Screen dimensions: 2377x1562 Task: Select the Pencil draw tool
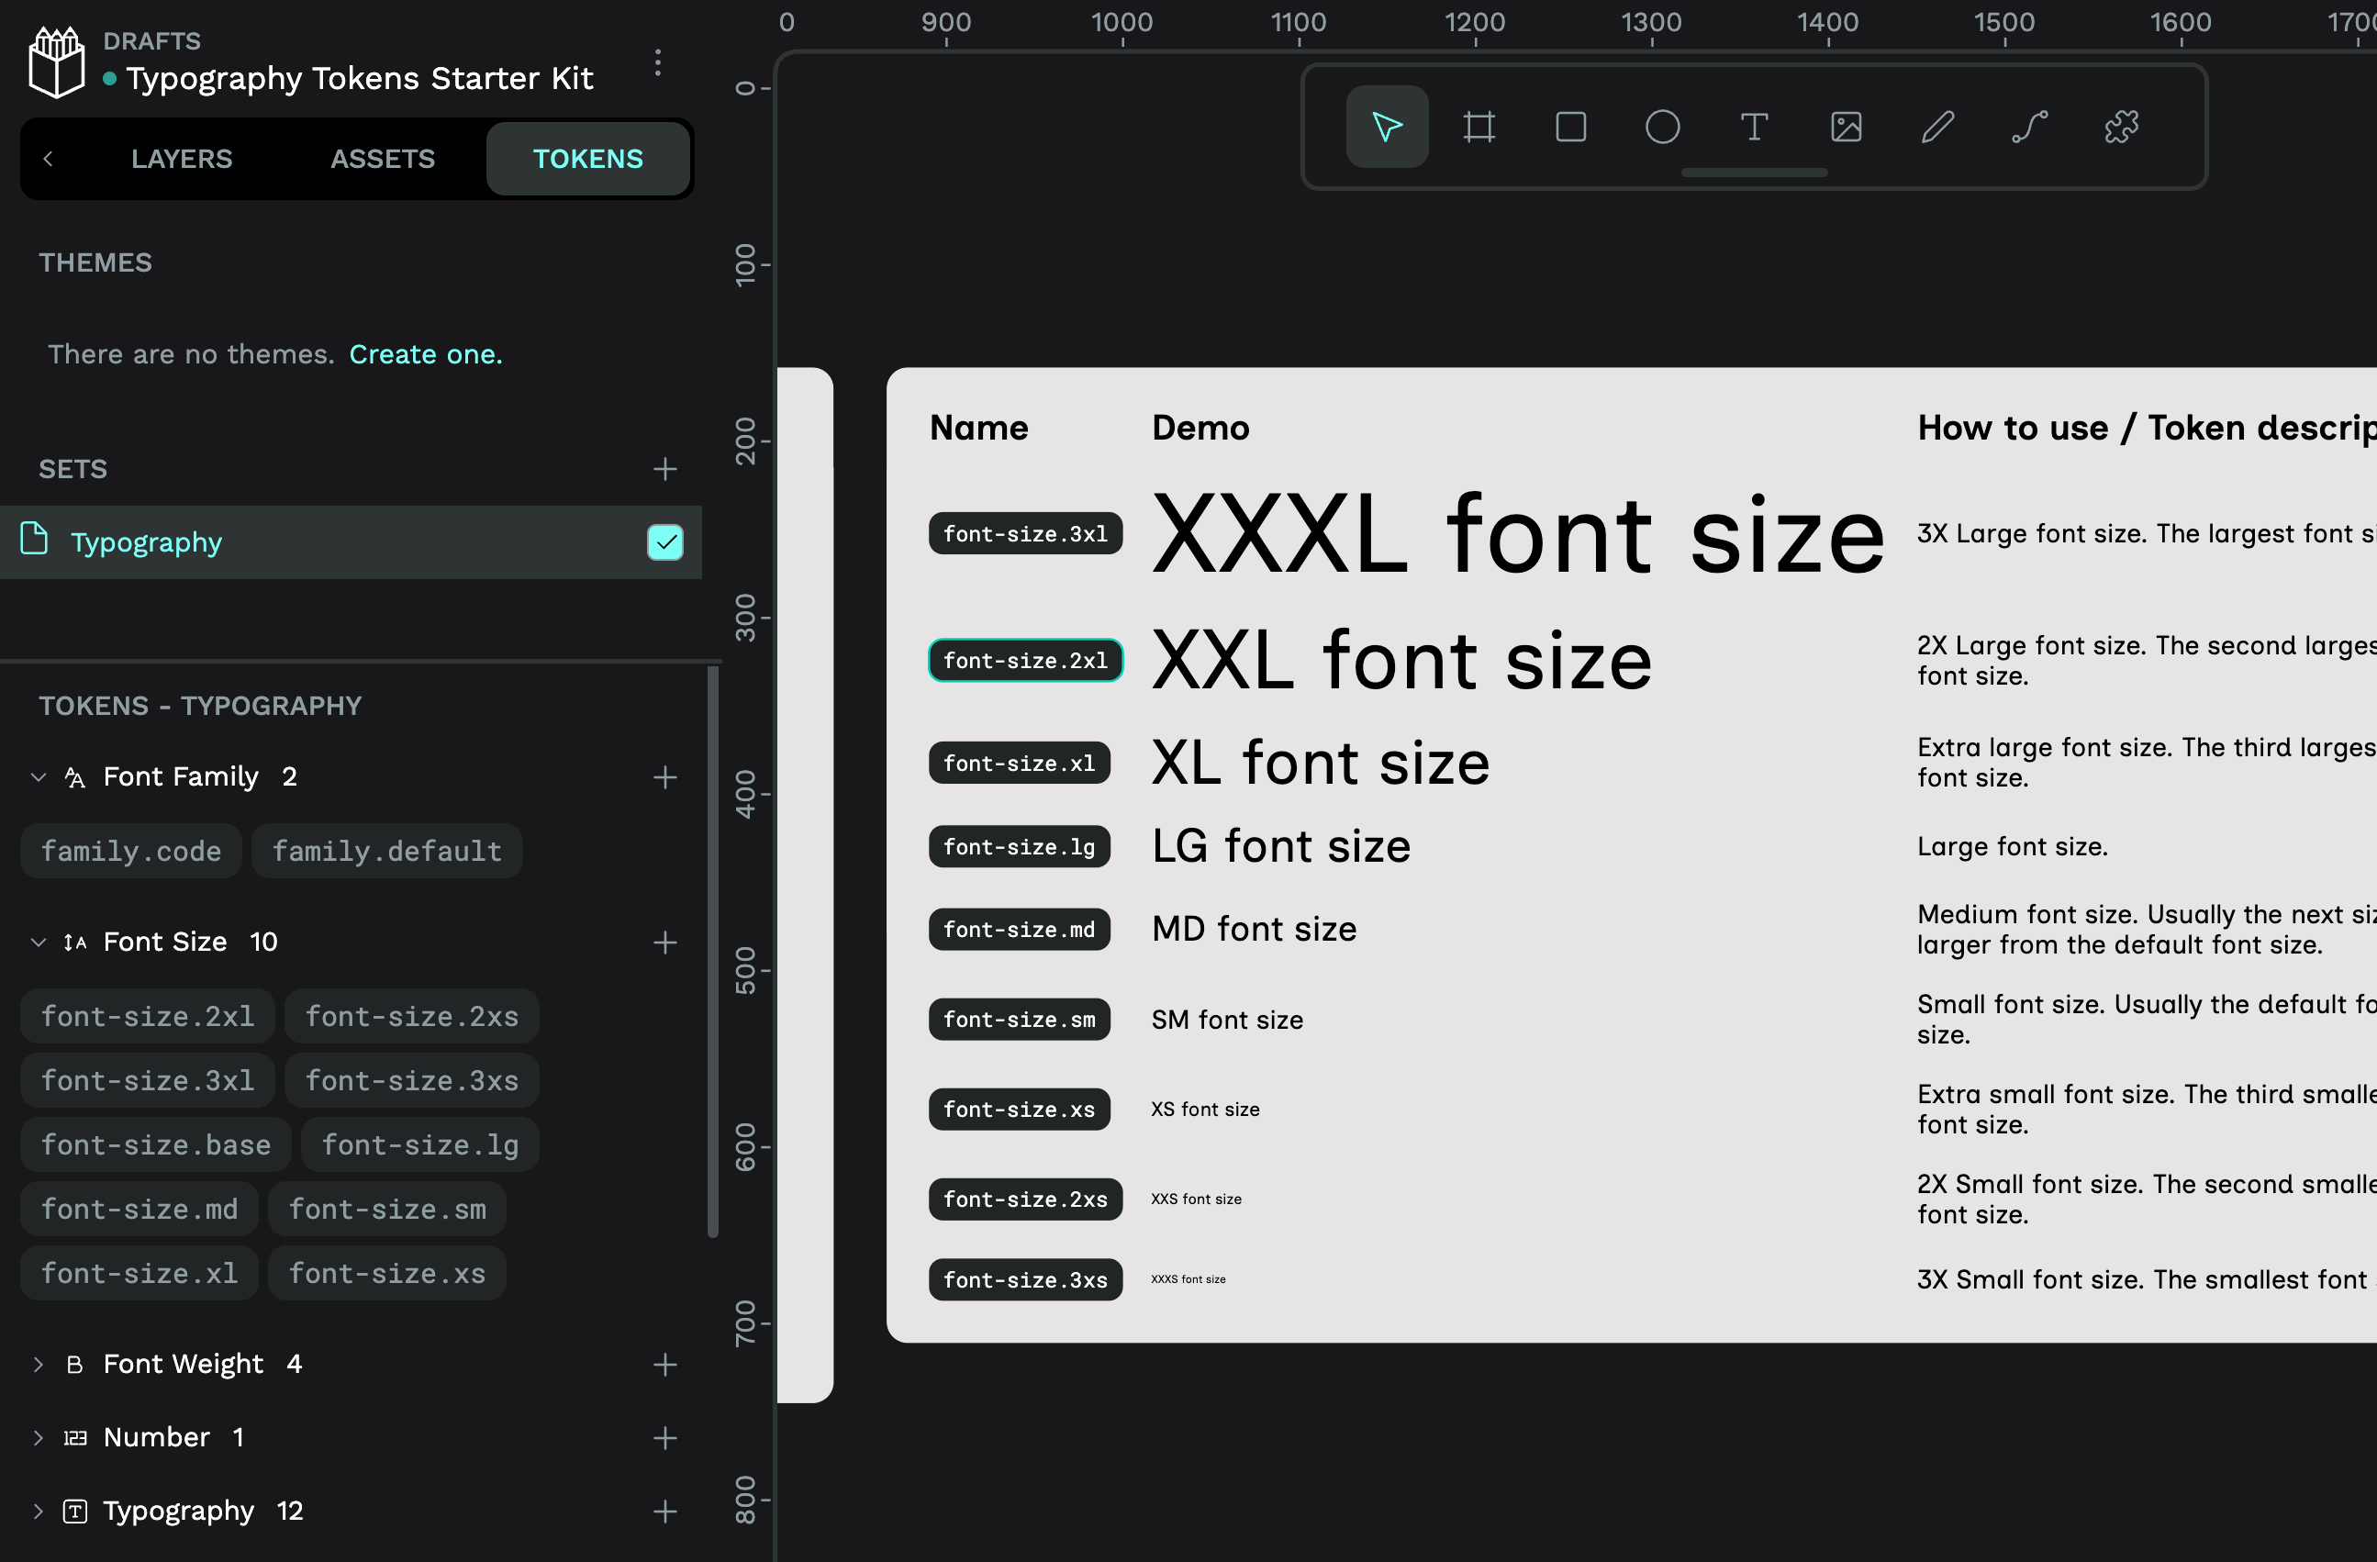pos(1937,127)
